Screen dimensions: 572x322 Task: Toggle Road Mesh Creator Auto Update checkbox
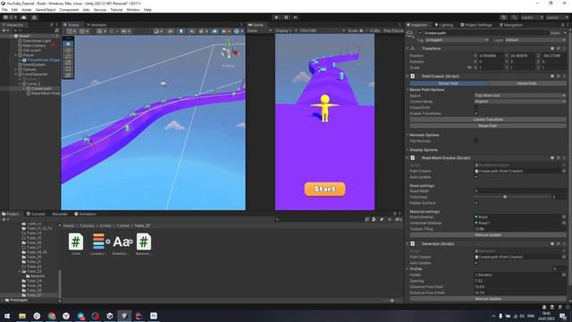[476, 177]
